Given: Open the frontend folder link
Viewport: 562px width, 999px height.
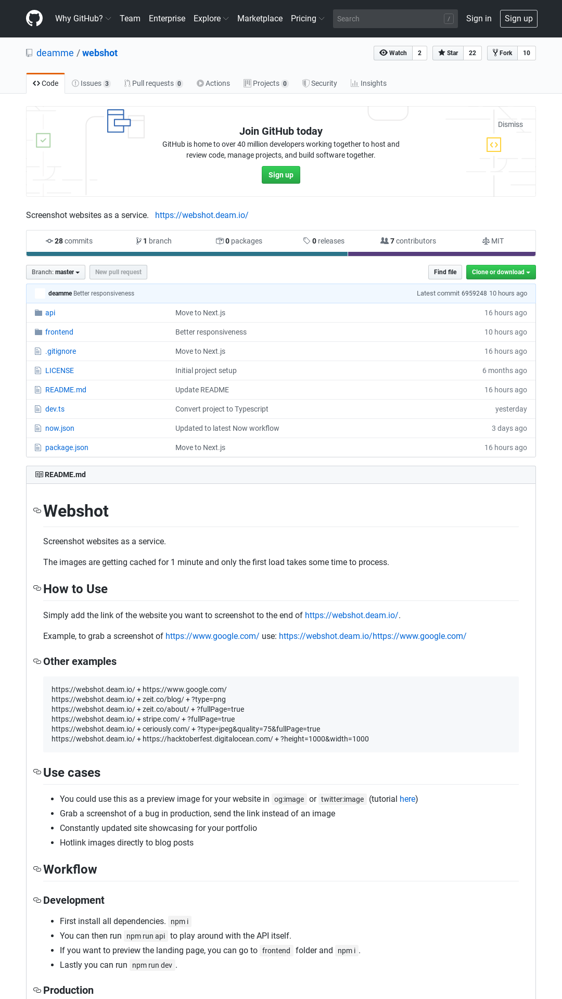Looking at the screenshot, I should 59,332.
